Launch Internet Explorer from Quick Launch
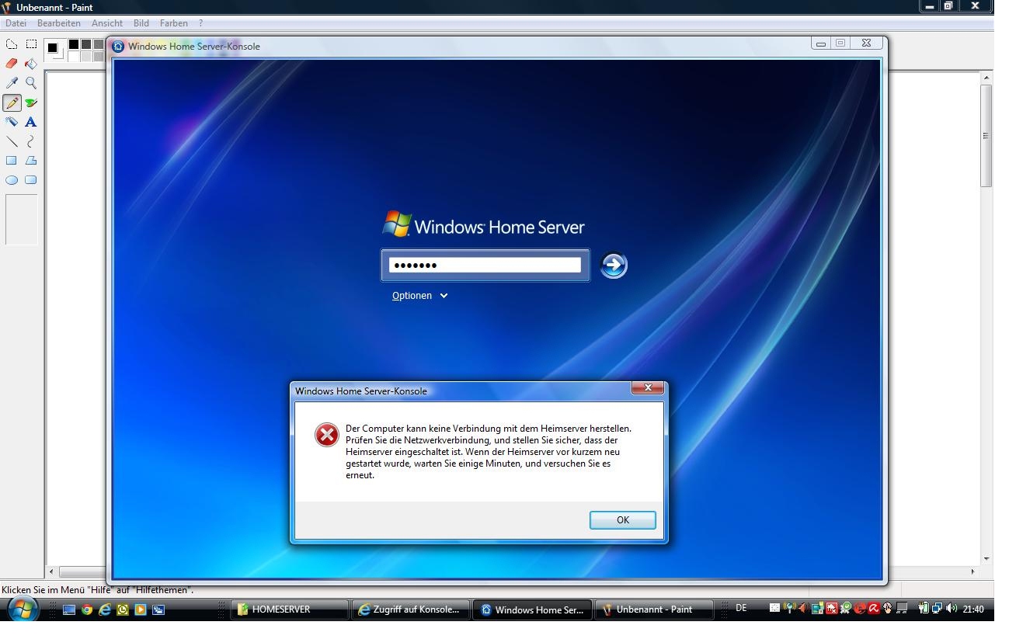The height and width of the screenshot is (639, 1009). coord(105,609)
